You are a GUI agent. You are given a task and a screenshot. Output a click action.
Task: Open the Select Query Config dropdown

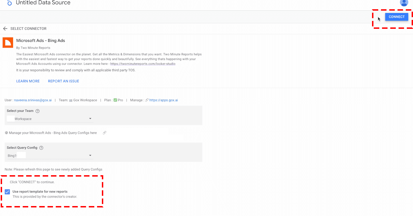click(x=50, y=155)
